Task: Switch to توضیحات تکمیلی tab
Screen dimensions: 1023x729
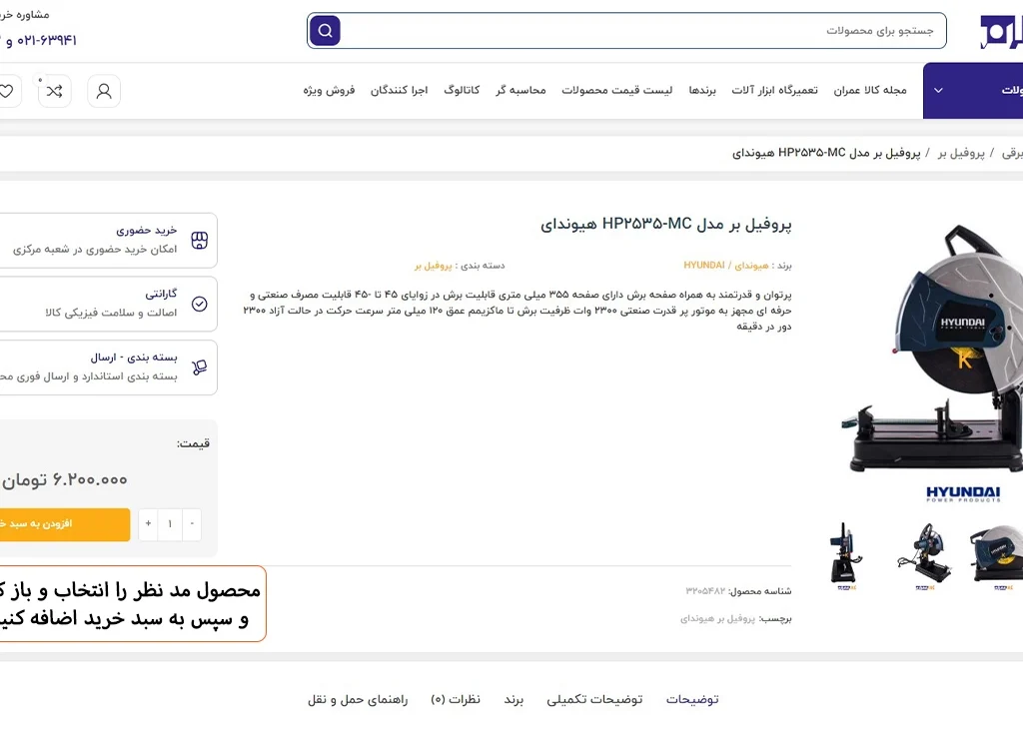Action: [594, 699]
